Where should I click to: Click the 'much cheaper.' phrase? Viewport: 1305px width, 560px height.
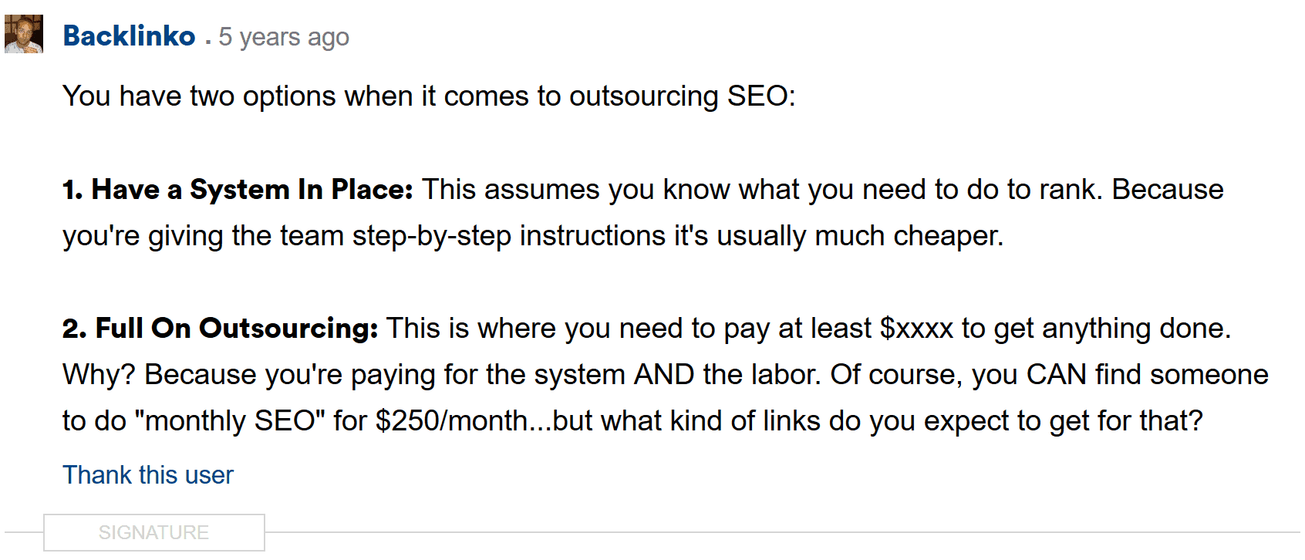909,236
